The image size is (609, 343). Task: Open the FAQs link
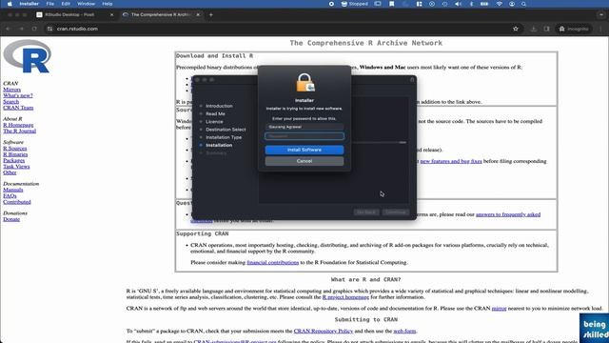[10, 196]
